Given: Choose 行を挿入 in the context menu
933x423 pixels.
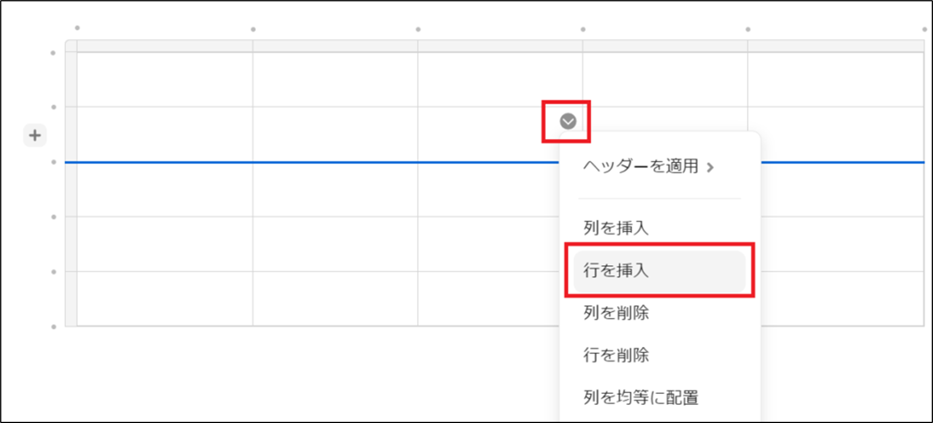Looking at the screenshot, I should [616, 271].
